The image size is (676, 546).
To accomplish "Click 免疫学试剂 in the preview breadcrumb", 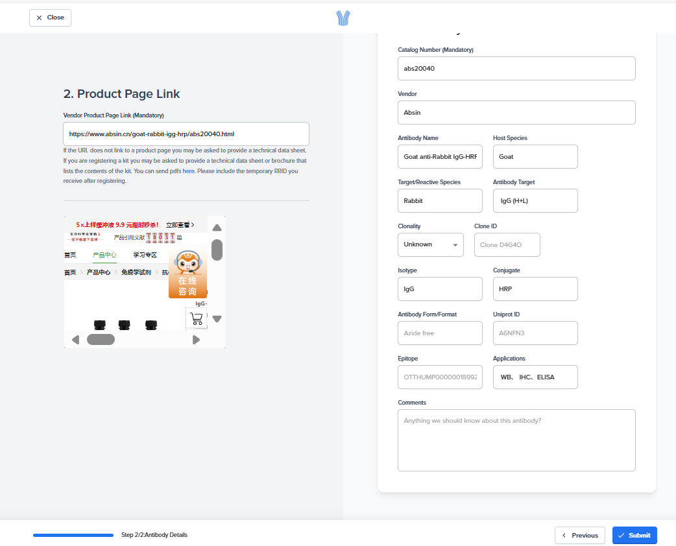I will click(136, 272).
